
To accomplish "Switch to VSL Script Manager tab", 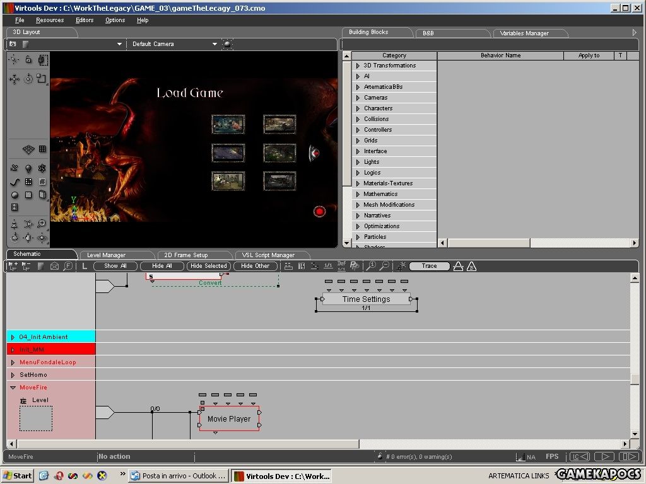I will point(268,255).
